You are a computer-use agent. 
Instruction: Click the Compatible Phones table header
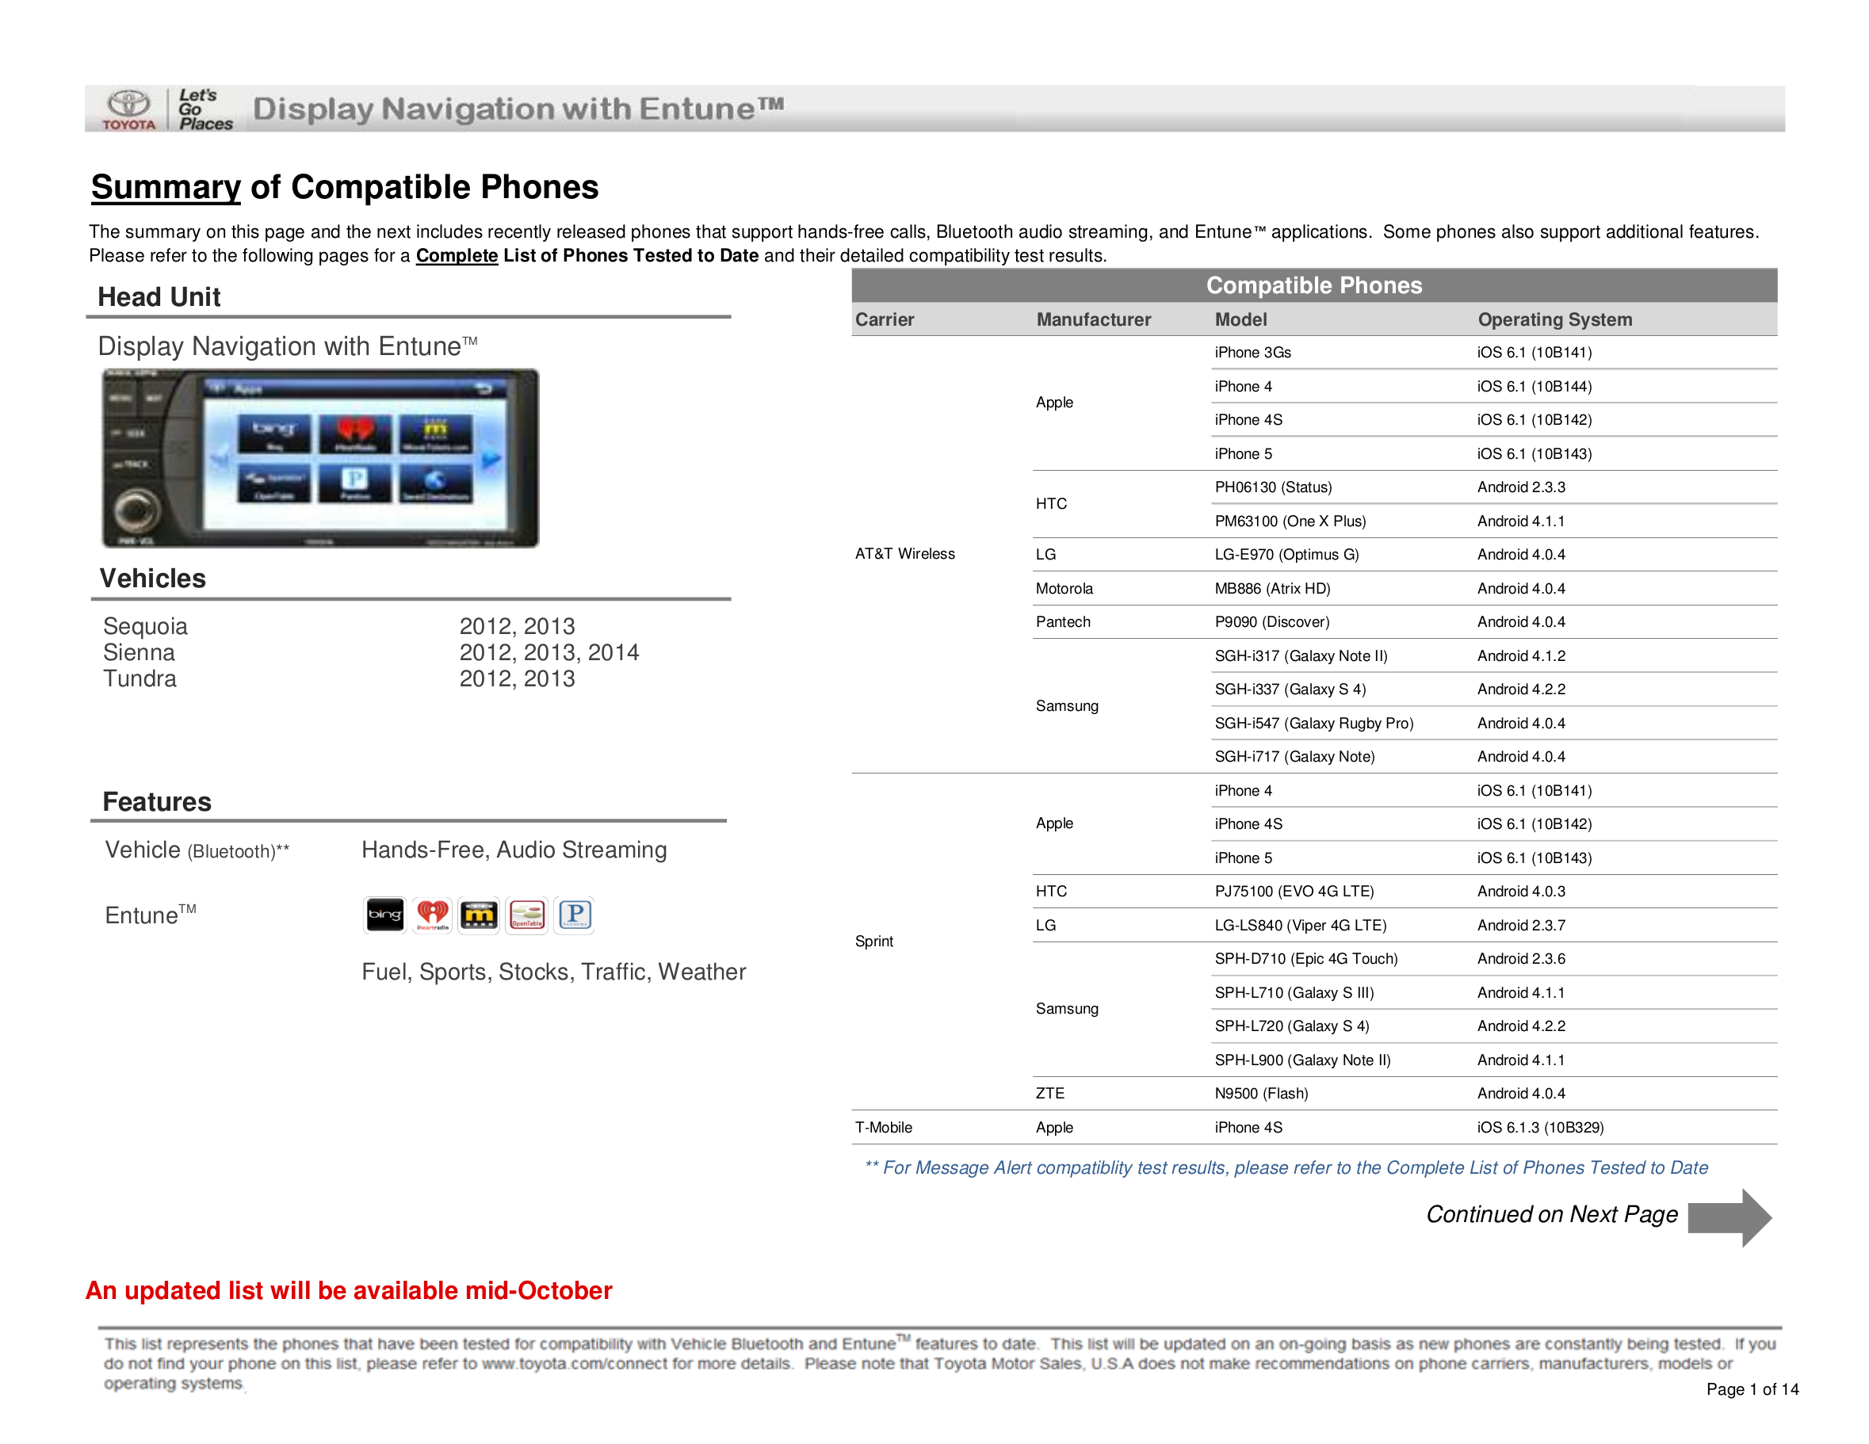(x=1313, y=286)
